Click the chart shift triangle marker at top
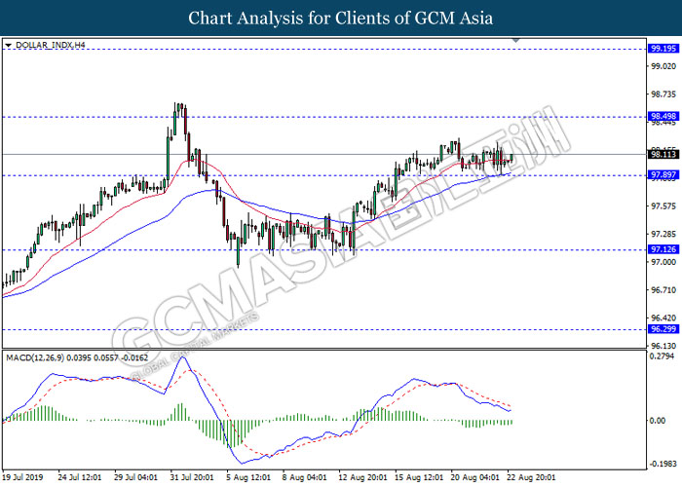 pyautogui.click(x=515, y=40)
